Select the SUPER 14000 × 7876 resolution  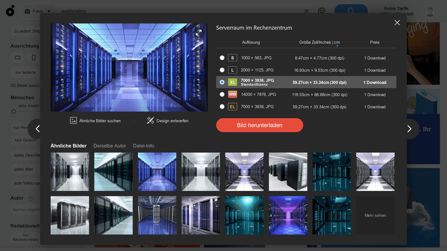tap(222, 95)
